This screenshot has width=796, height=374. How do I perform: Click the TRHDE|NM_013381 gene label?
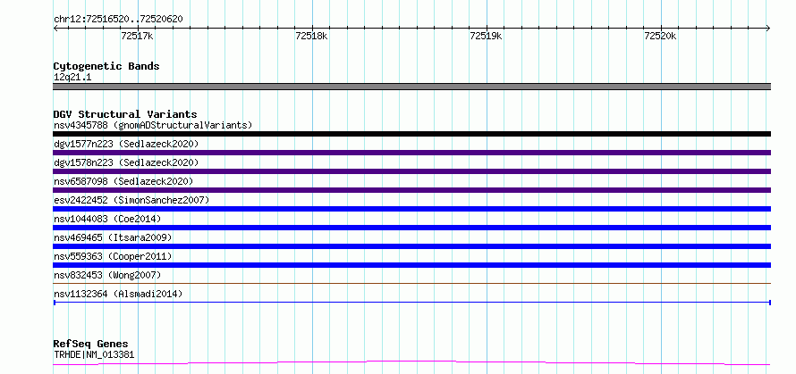94,354
